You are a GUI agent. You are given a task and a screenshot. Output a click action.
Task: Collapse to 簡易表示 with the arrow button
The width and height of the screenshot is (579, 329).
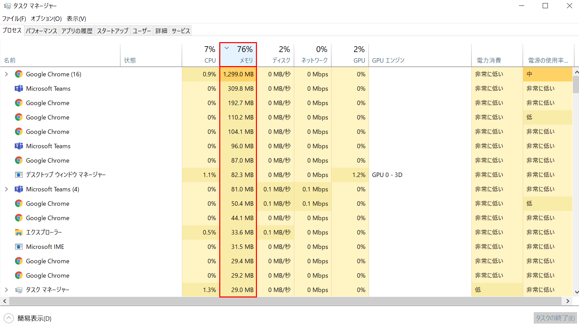9,318
